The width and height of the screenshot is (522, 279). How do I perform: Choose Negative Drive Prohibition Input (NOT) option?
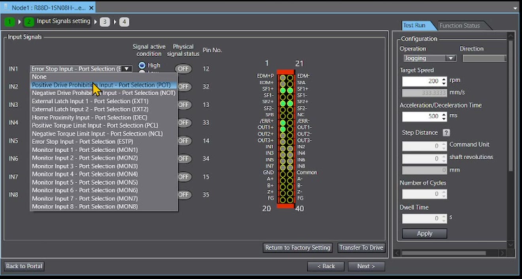pyautogui.click(x=104, y=93)
